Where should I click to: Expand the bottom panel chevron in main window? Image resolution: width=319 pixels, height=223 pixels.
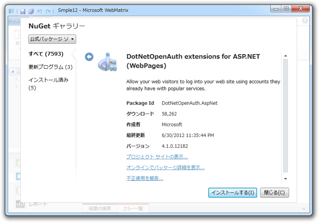(x=304, y=209)
